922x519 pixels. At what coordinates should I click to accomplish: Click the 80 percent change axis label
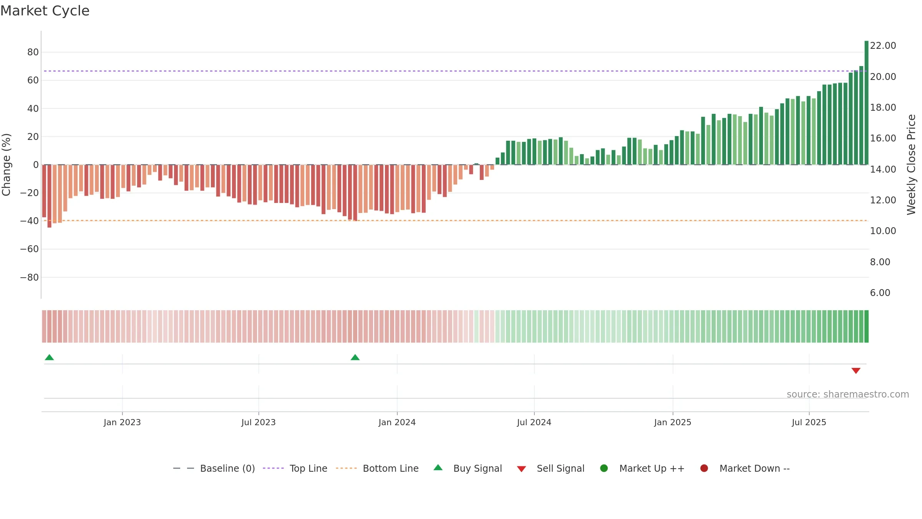(33, 52)
